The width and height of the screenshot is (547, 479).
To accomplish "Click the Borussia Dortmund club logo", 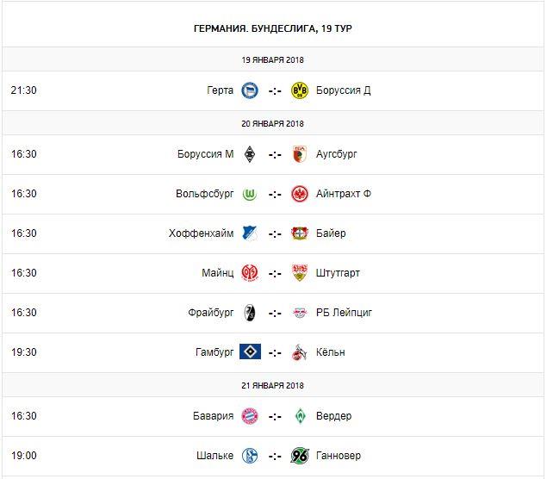I will [300, 90].
